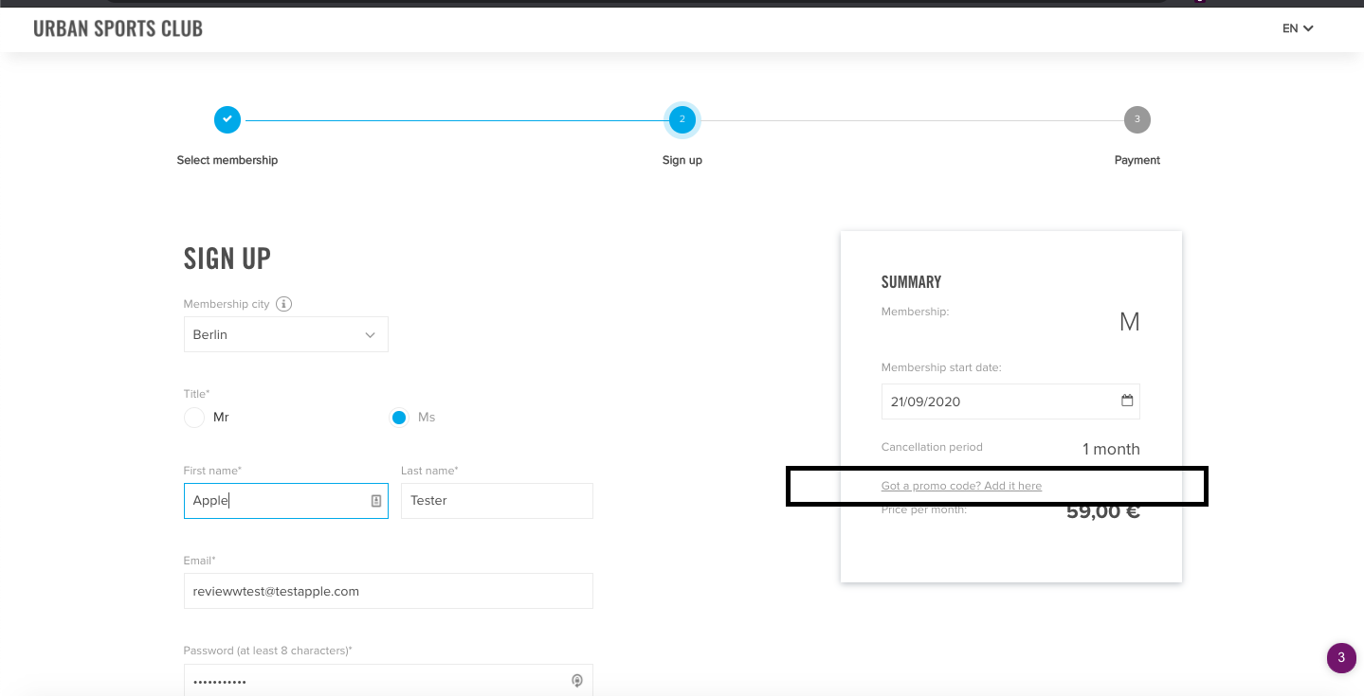This screenshot has width=1364, height=696.
Task: Click the Email input field
Action: click(389, 591)
